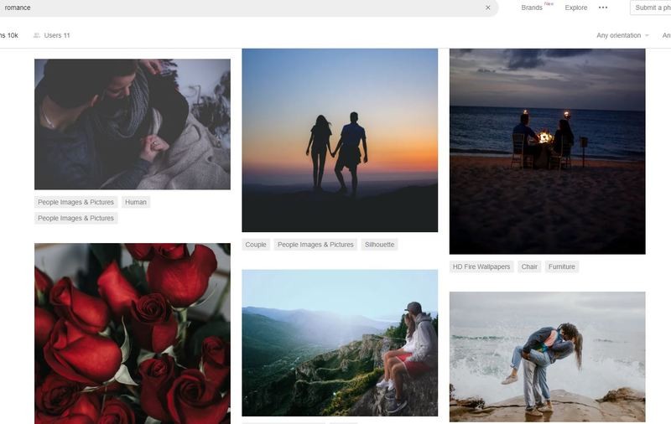
Task: Choose the HD Fire Wallpapers tag
Action: (x=481, y=266)
